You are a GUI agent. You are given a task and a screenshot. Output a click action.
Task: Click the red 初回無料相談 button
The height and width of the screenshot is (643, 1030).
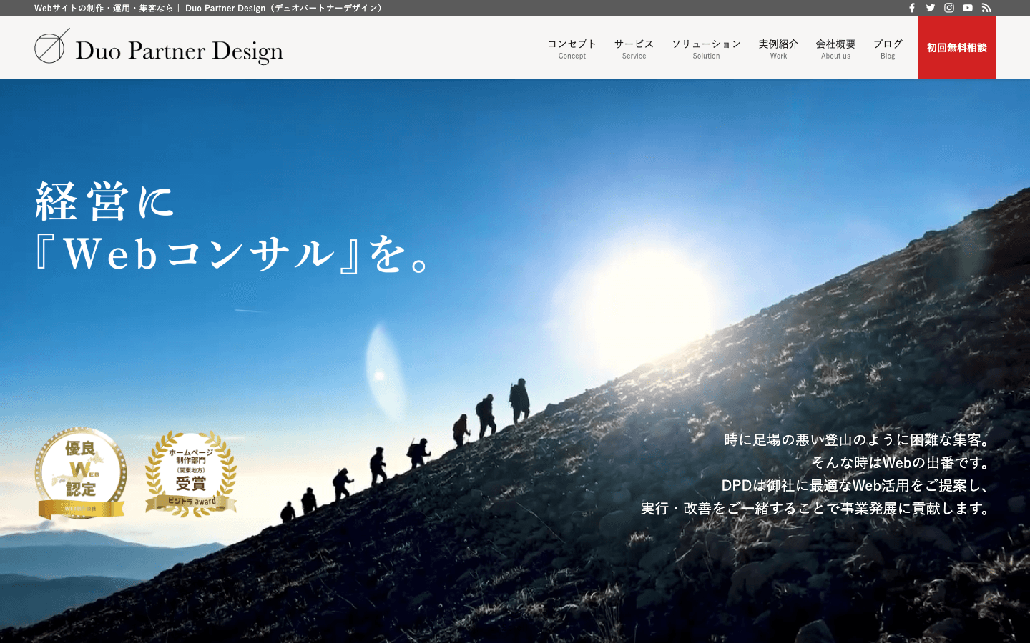pos(957,47)
